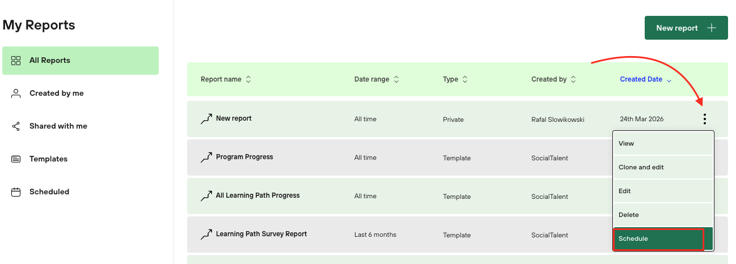
Task: Choose Clone and edit menu option
Action: click(641, 168)
